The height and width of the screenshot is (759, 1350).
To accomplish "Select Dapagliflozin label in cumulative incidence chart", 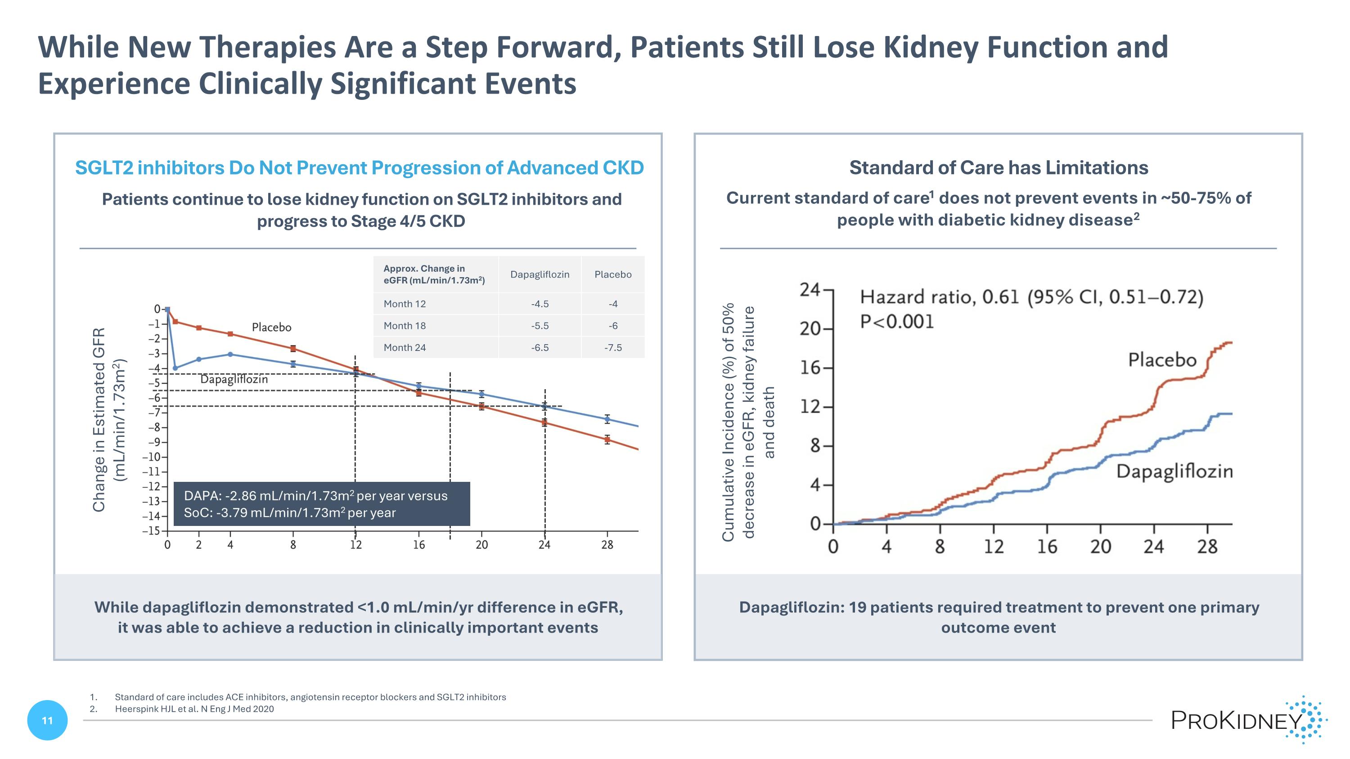I will tap(1174, 472).
